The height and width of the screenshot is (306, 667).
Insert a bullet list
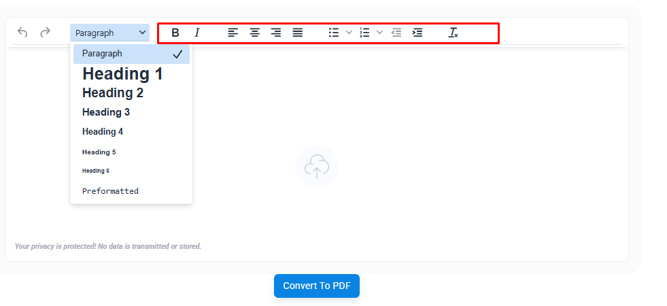point(334,33)
